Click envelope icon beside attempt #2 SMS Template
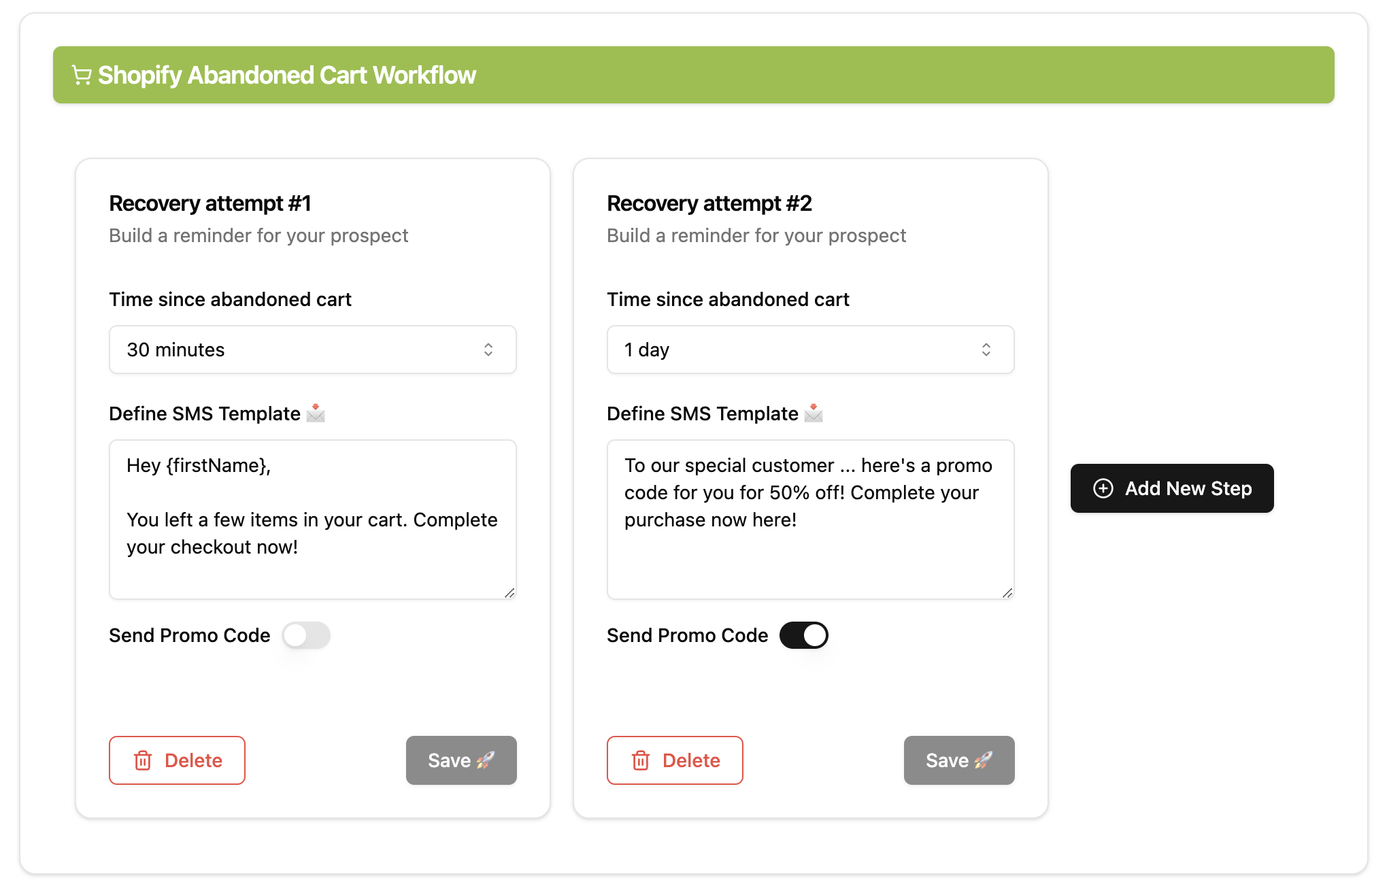This screenshot has width=1389, height=895. pyautogui.click(x=814, y=413)
